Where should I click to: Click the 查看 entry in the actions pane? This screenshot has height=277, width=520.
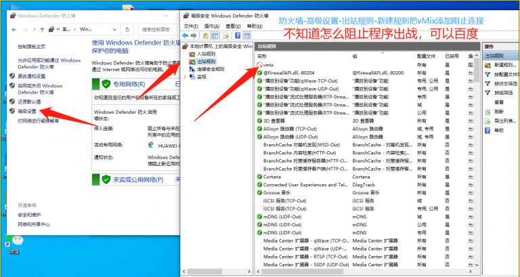499,102
